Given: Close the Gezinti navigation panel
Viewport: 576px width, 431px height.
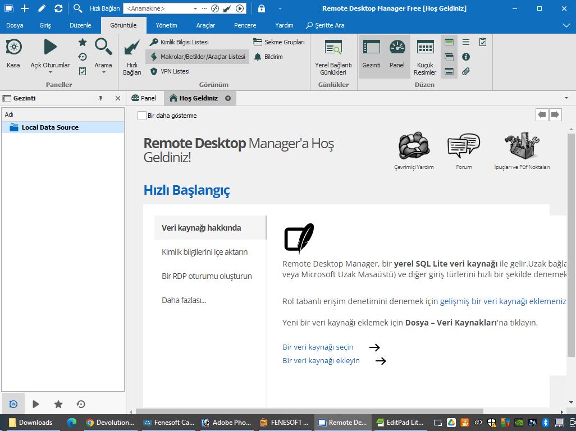Looking at the screenshot, I should point(117,98).
